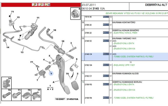The width and height of the screenshot is (168, 106).
Task: Open REACH badge for part 2189 20
Action: point(106,25)
